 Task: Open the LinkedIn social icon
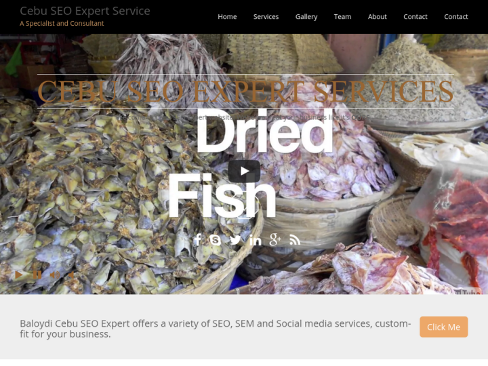coord(256,240)
